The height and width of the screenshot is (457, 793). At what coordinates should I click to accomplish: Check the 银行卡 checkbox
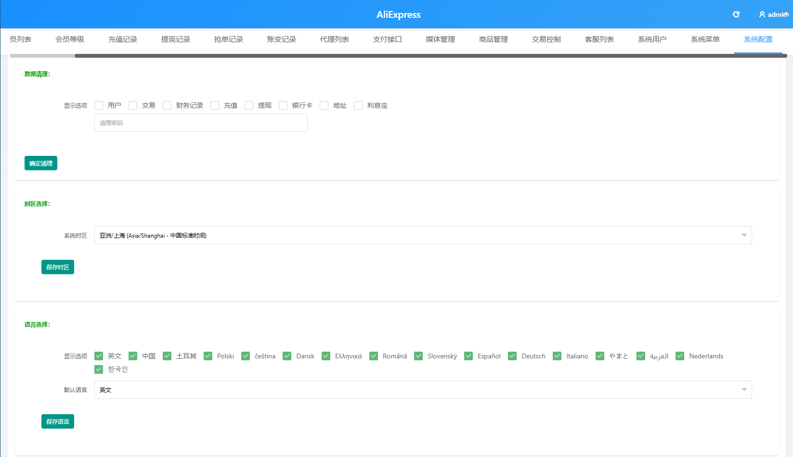(x=283, y=105)
